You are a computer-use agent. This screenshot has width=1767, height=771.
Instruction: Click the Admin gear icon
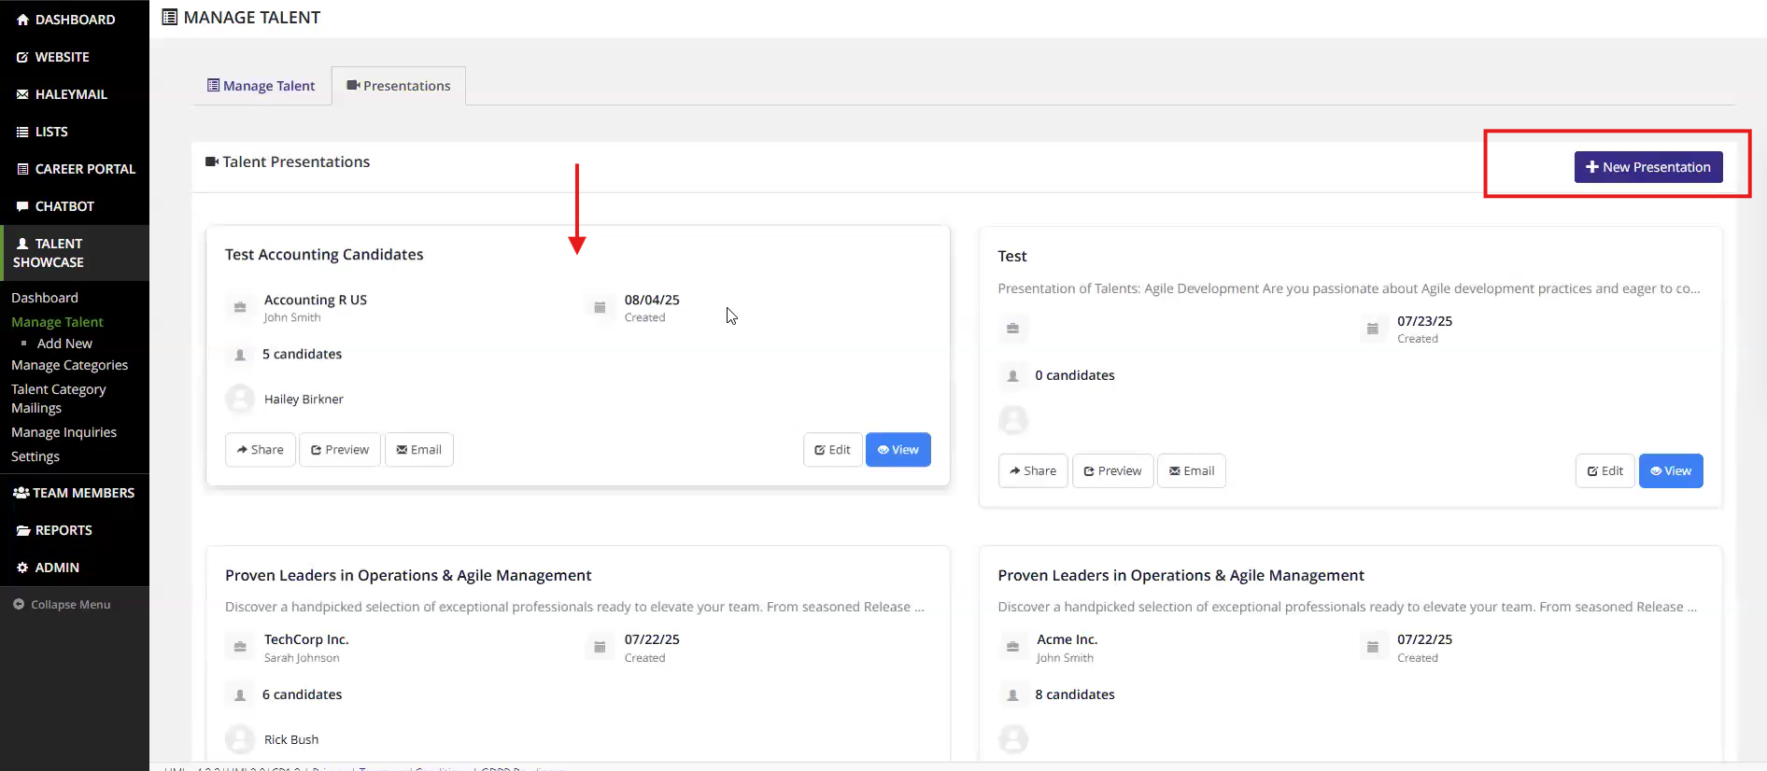point(22,568)
